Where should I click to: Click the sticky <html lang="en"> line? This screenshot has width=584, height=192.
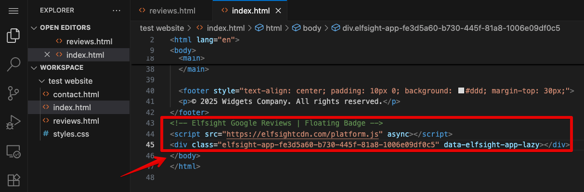(x=204, y=39)
